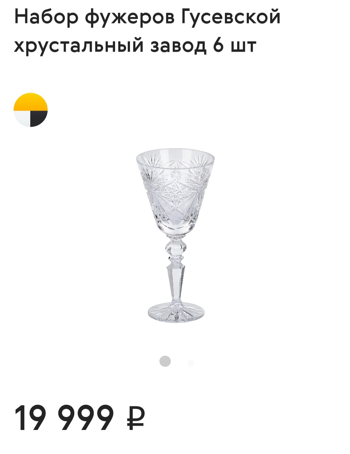Open the crystal goblet product photo
The width and height of the screenshot is (350, 454).
click(175, 236)
